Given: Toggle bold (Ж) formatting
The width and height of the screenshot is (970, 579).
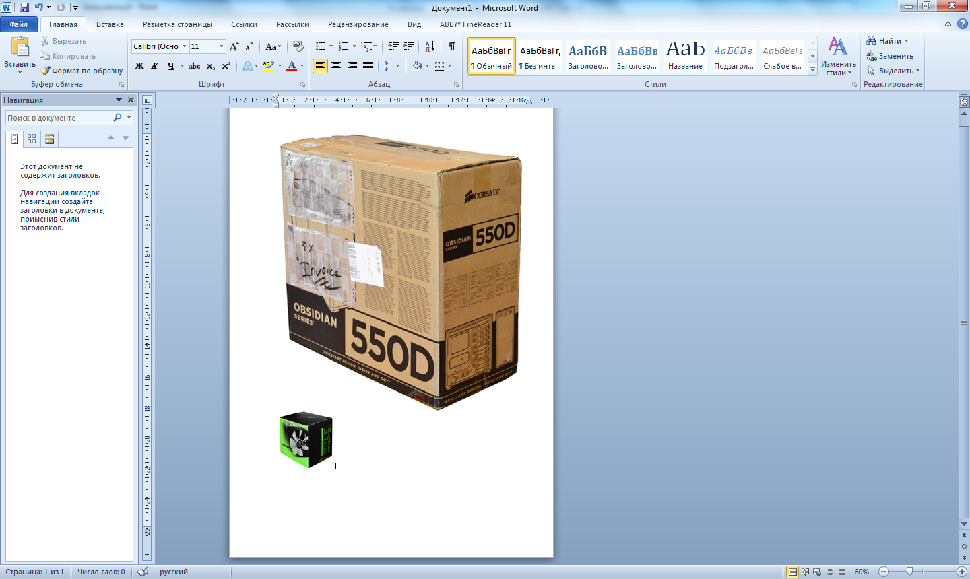Looking at the screenshot, I should pyautogui.click(x=139, y=66).
